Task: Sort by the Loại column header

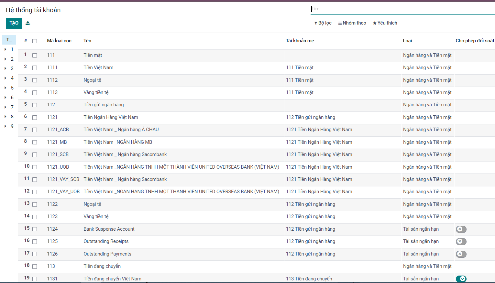Action: tap(407, 41)
